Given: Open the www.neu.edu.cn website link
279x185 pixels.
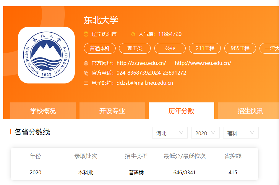Looking at the screenshot, I should tap(203, 63).
